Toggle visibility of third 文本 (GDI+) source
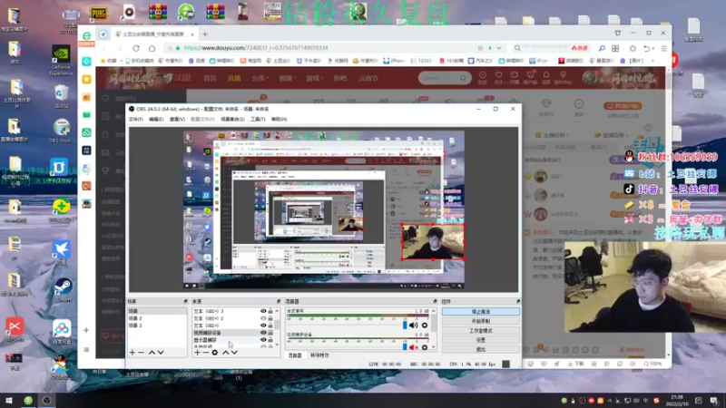This screenshot has width=726, height=408. click(263, 325)
